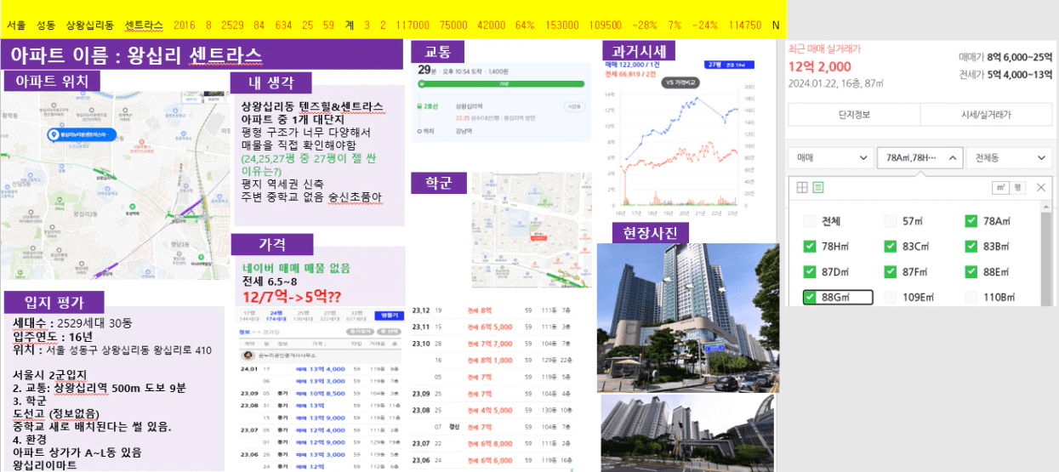
Task: Check the 전체 area checkbox
Action: 809,221
